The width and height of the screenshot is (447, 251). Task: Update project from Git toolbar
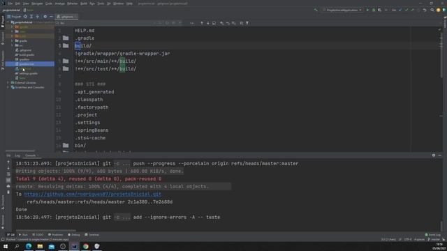(x=400, y=10)
